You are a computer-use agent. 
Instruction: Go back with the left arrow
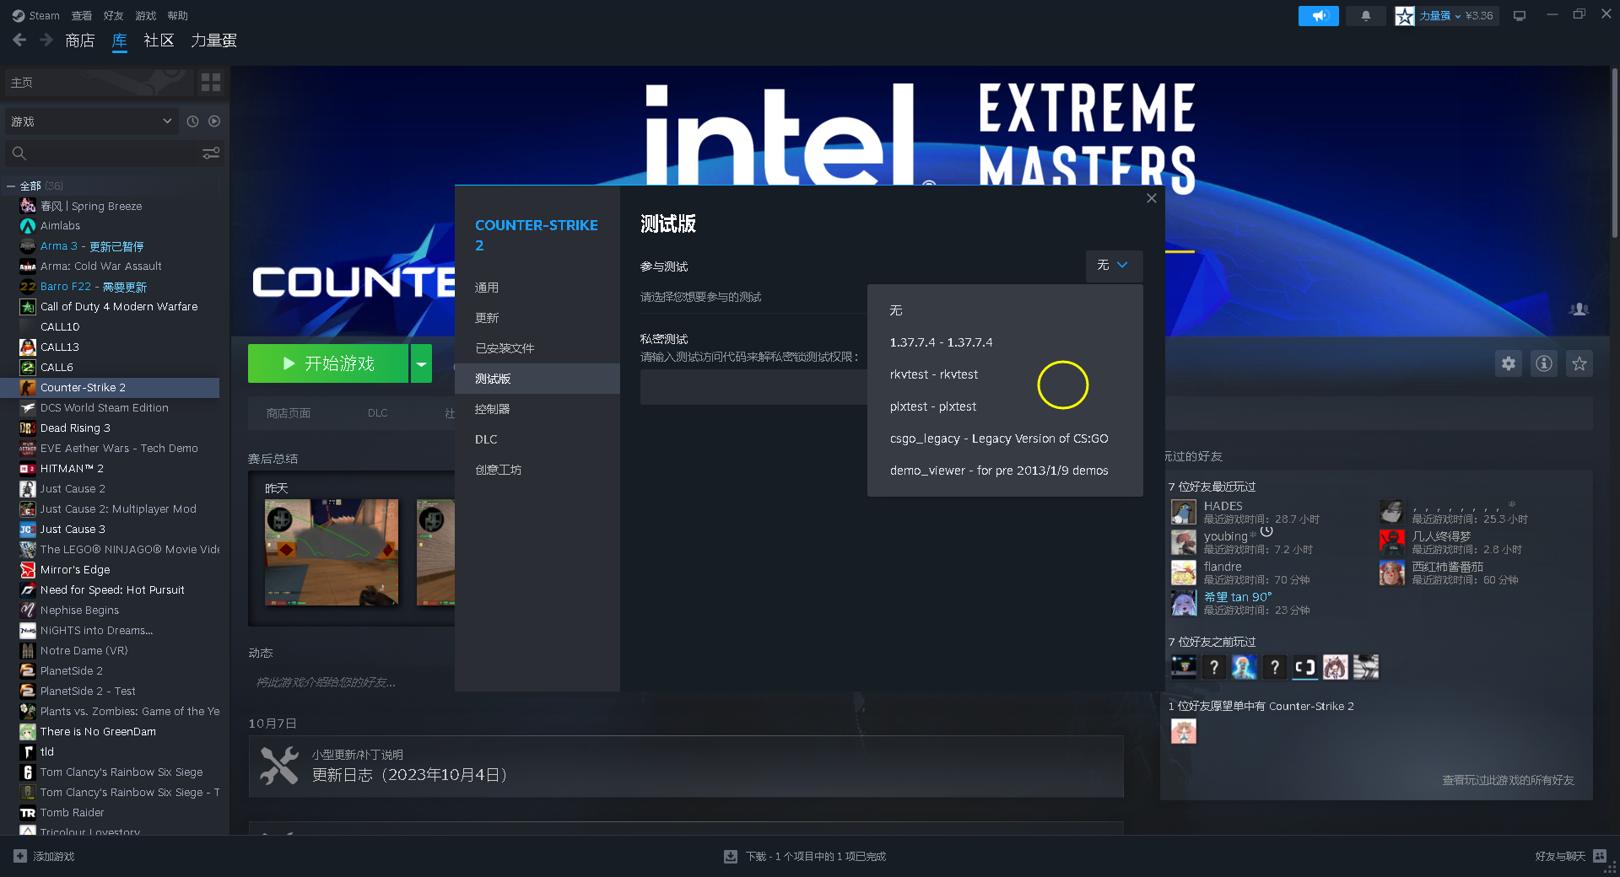point(19,40)
